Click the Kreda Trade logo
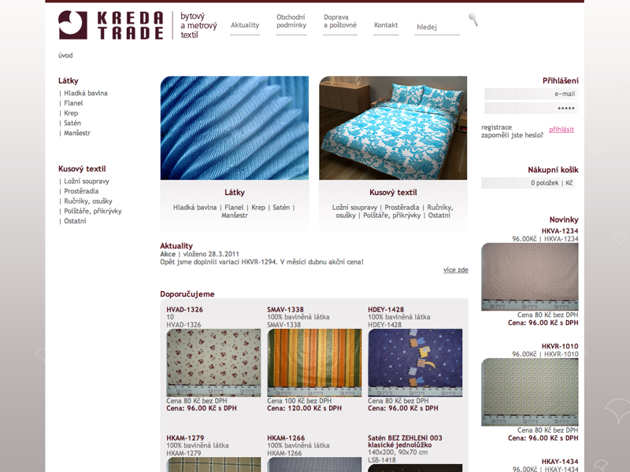The image size is (630, 472). [x=111, y=25]
